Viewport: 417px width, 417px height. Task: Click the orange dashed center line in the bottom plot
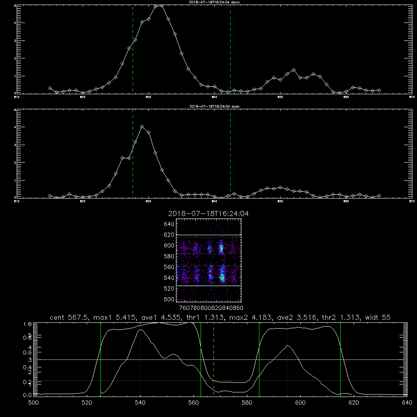(214, 359)
